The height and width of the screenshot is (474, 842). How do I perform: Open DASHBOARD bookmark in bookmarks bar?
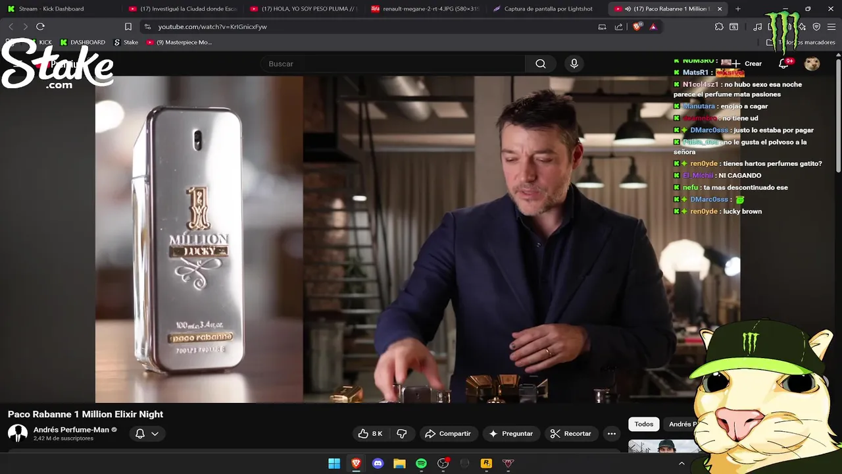tap(82, 42)
